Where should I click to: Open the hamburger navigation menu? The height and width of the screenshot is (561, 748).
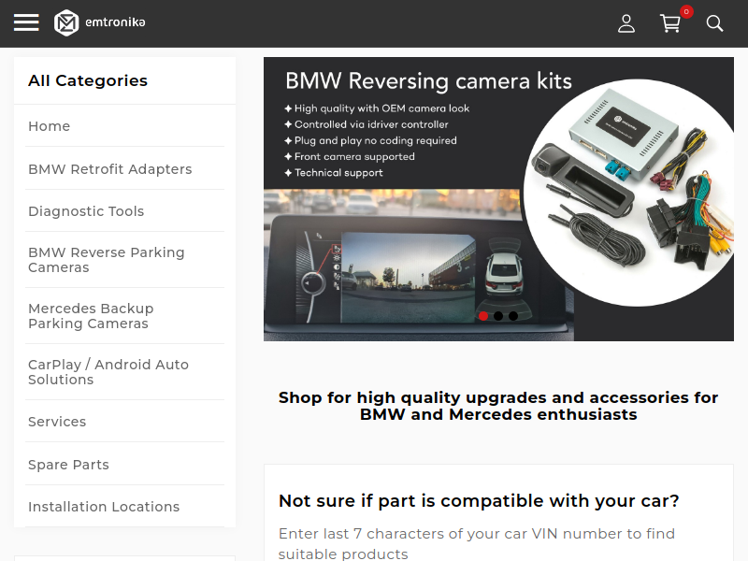(x=26, y=22)
